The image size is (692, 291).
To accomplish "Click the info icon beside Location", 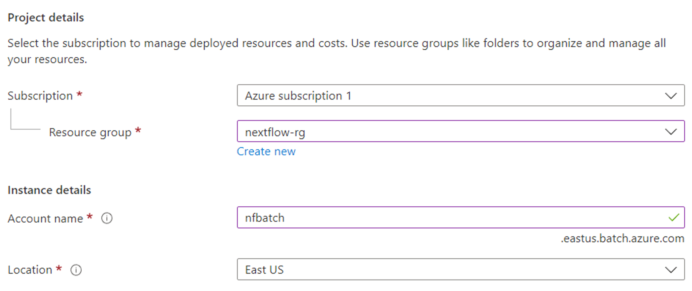I will (x=76, y=270).
